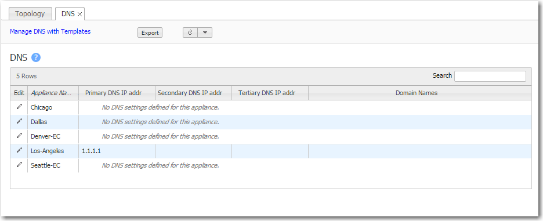Screen dimensions: 543x221
Task: Sort by Primary DNS IP addr column
Action: click(117, 93)
